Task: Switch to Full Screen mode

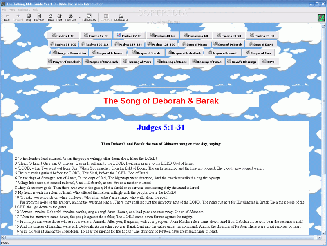Action: (x=89, y=18)
